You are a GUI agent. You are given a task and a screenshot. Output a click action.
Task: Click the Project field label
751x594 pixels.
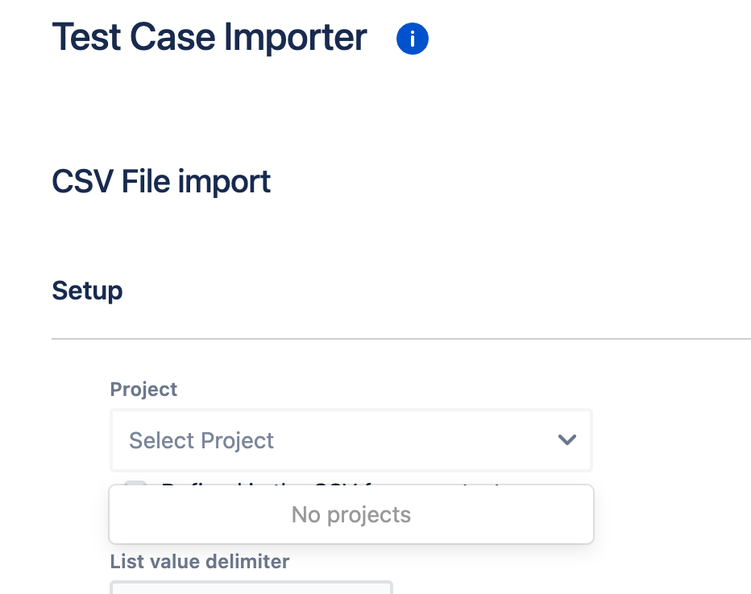(x=143, y=390)
